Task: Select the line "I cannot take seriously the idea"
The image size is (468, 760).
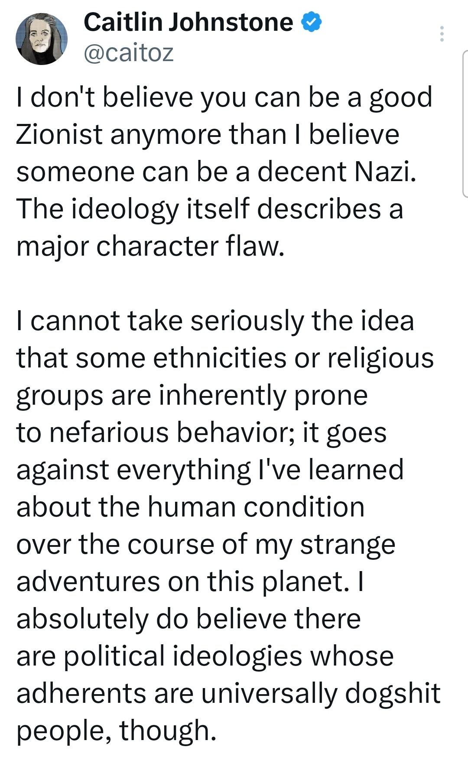Action: click(215, 321)
